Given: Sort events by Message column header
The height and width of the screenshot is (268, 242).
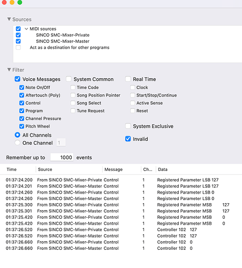Looking at the screenshot, I should coord(122,169).
